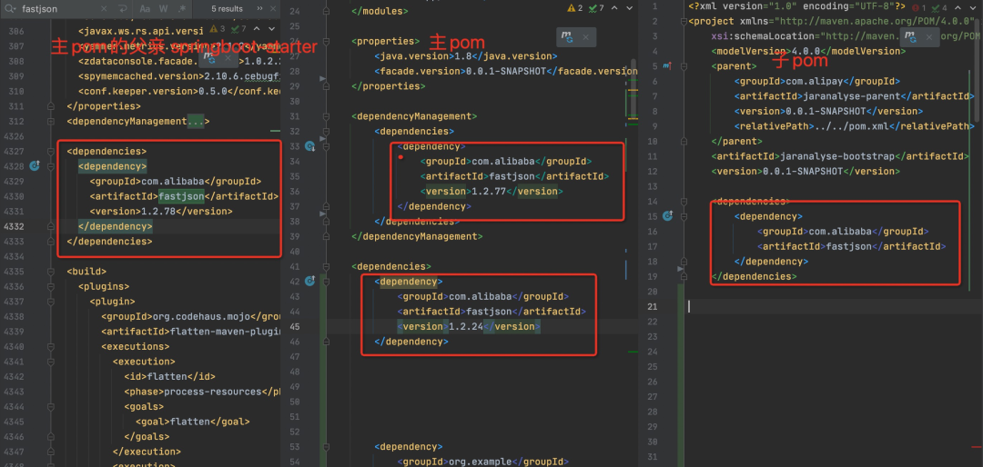Image resolution: width=983 pixels, height=467 pixels.
Task: Collapse dependencies block at line 4327
Action: tap(53, 152)
